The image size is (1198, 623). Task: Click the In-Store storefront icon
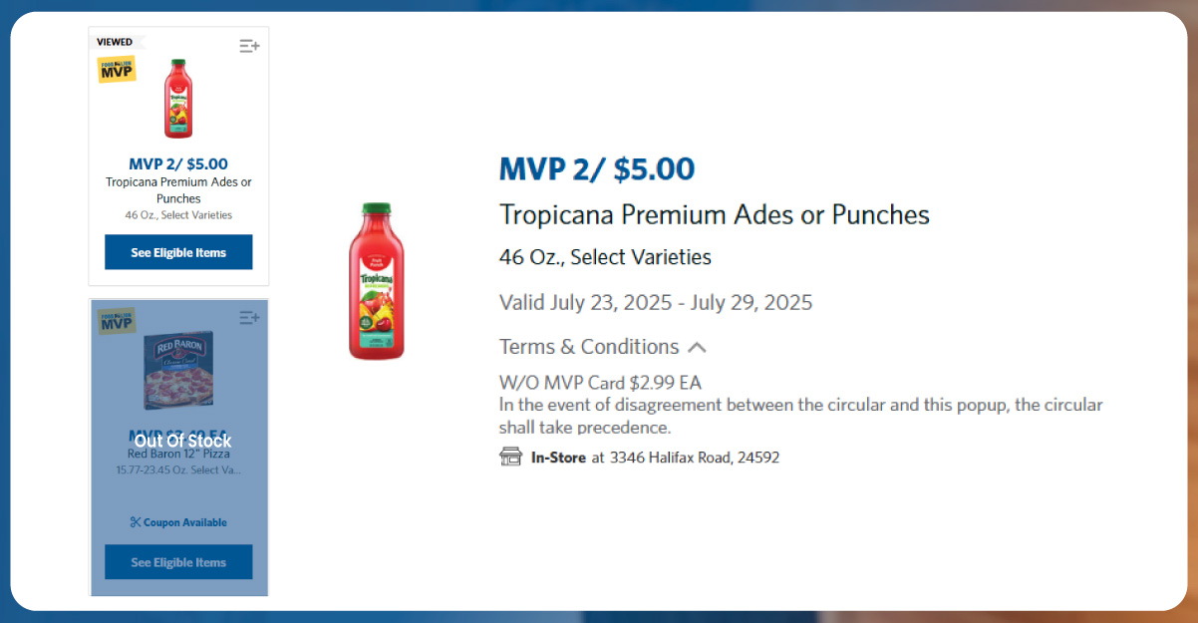510,458
